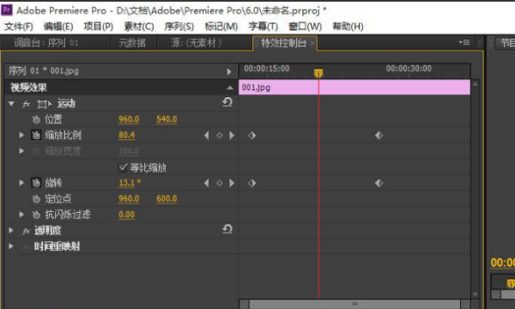Click the 00:00:30:00 time ruler label
The width and height of the screenshot is (515, 309).
pyautogui.click(x=409, y=69)
